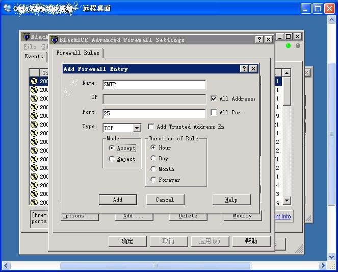Viewport: 338px width, 272px height.
Task: Uncheck the All Addresses checkbox
Action: click(x=214, y=99)
